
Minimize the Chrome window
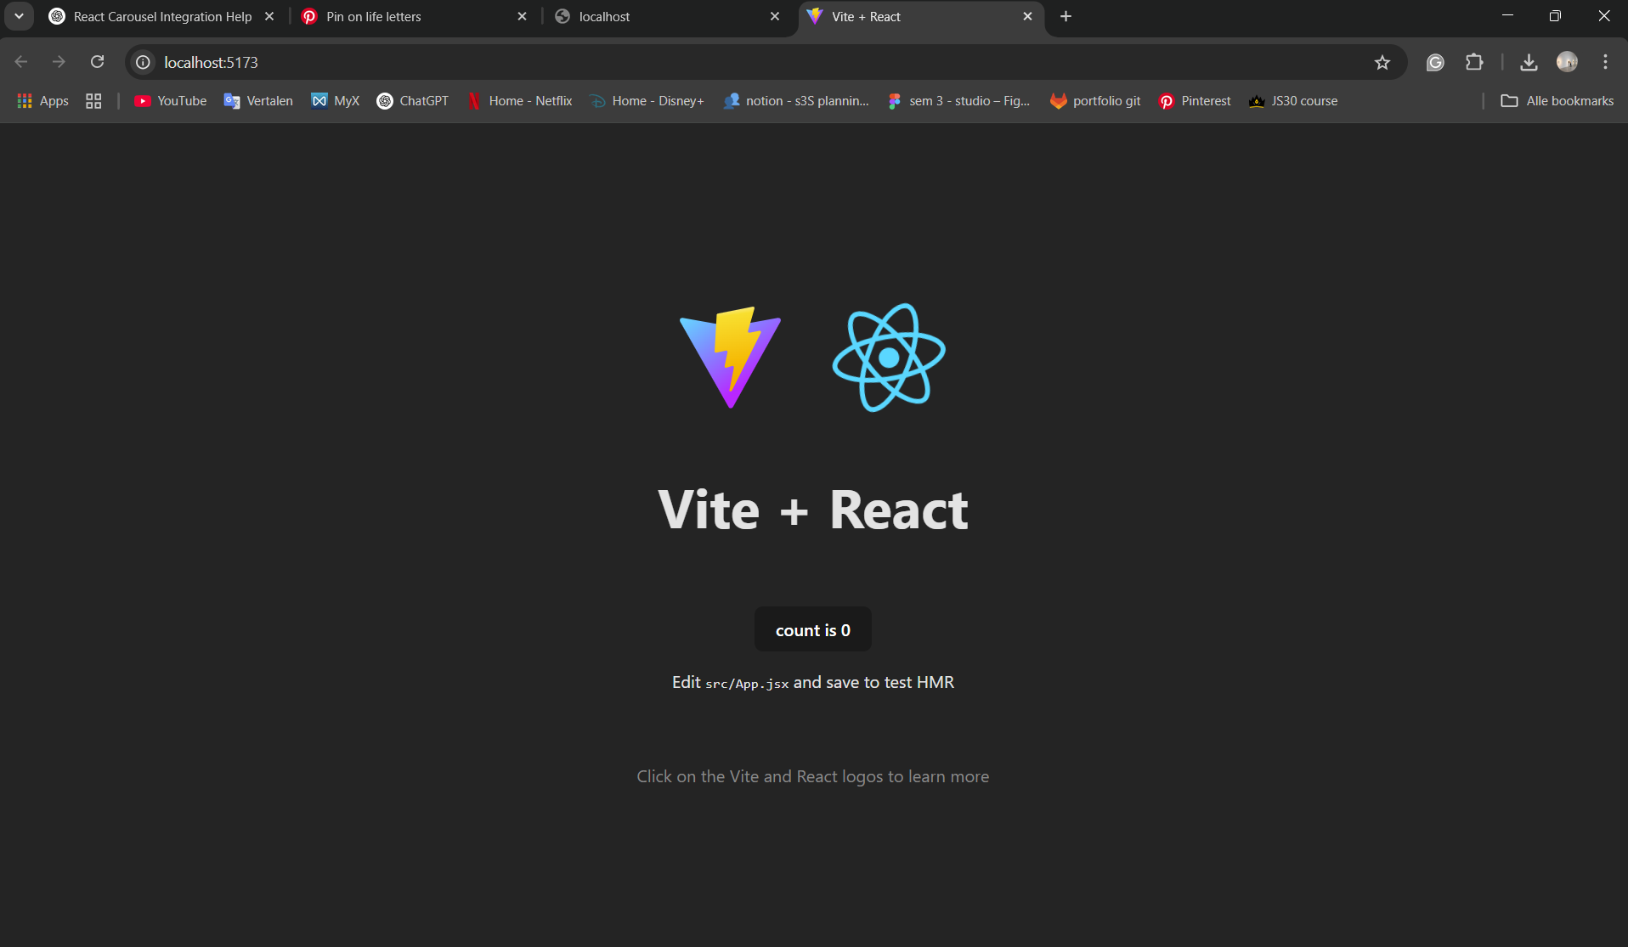click(1507, 16)
